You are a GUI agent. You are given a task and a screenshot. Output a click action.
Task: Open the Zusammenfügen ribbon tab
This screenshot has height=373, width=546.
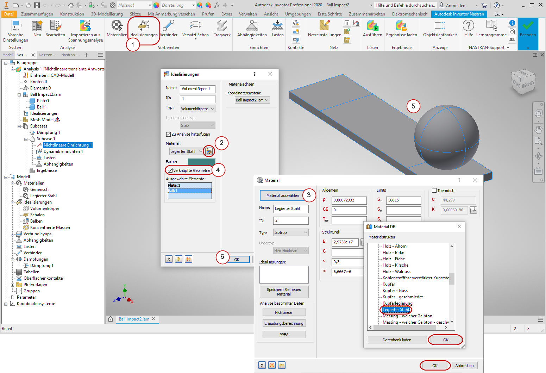pos(37,14)
